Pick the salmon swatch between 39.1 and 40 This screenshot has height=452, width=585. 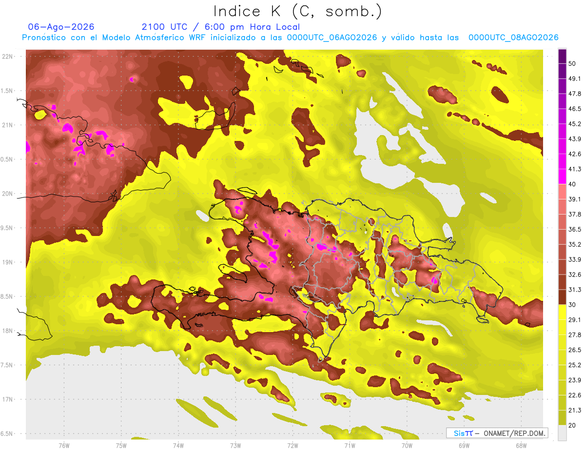[562, 192]
